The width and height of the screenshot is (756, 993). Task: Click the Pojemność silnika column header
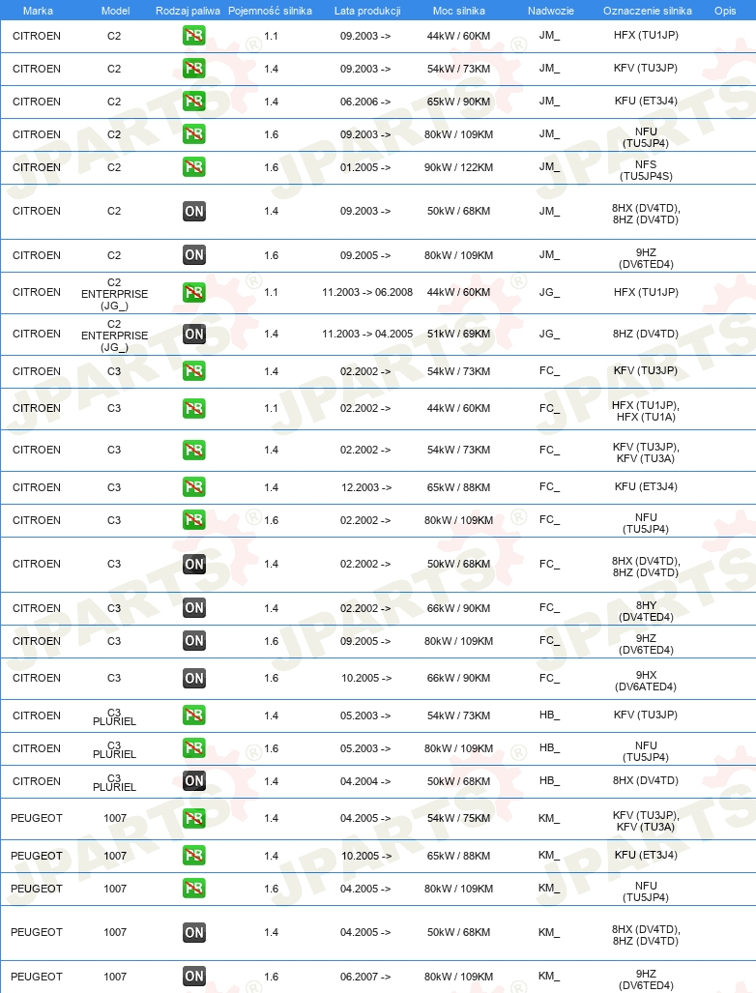(271, 11)
